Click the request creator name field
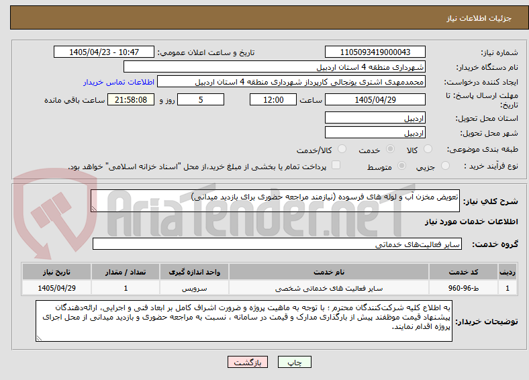The width and height of the screenshot is (529, 380). click(x=291, y=82)
